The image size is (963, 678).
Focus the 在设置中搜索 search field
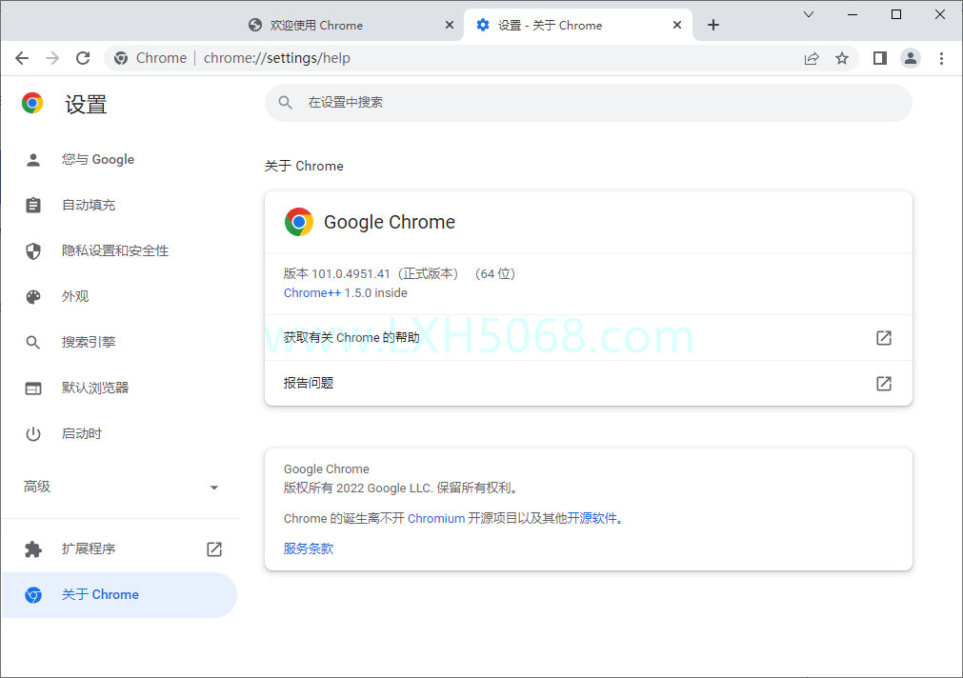[x=589, y=103]
